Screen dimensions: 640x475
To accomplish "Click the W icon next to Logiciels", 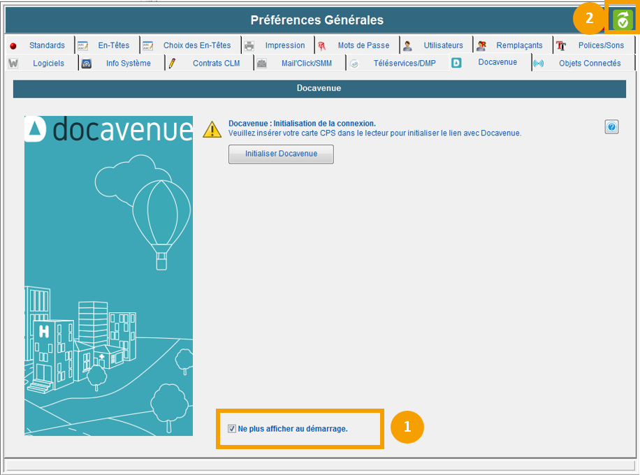I will coord(13,64).
